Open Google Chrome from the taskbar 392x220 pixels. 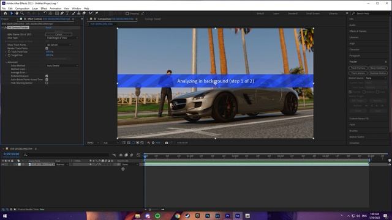tap(178, 216)
